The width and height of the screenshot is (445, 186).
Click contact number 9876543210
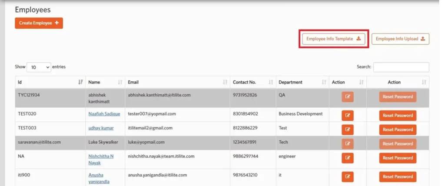[x=245, y=175]
